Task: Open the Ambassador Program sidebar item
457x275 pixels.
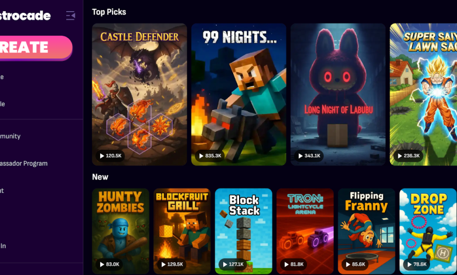Action: click(x=24, y=164)
